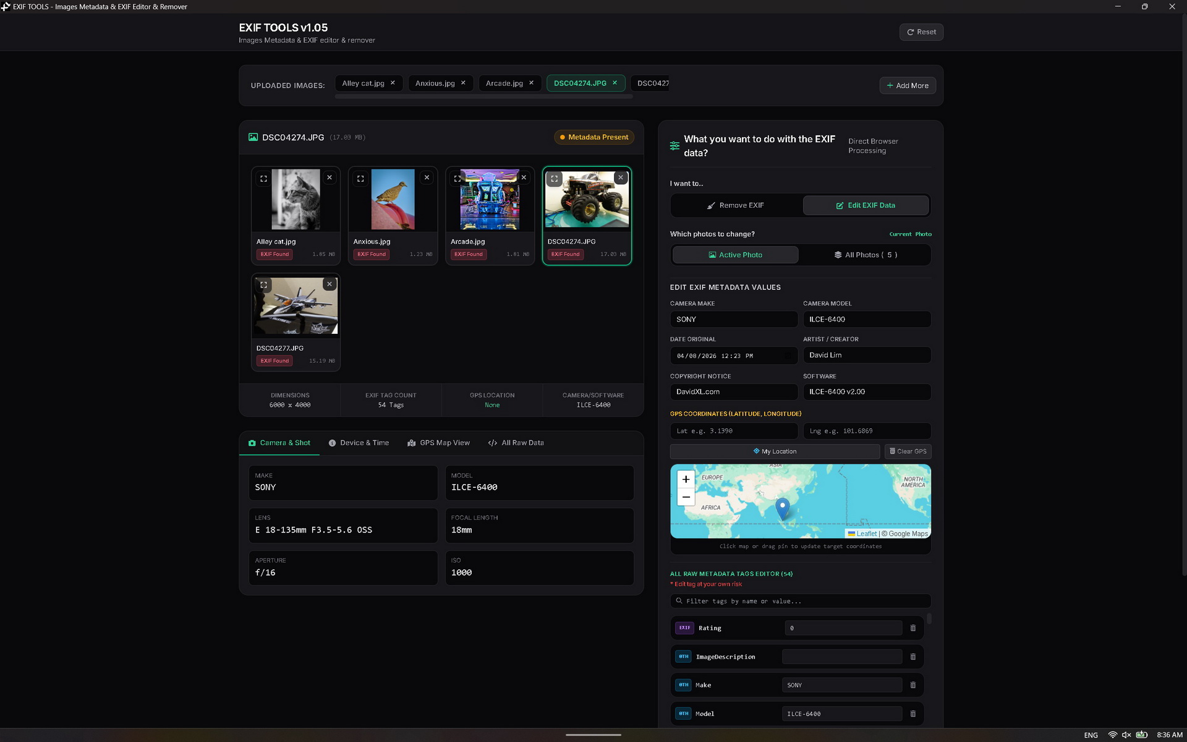This screenshot has width=1187, height=742.
Task: Click the Latitude input field
Action: 734,431
